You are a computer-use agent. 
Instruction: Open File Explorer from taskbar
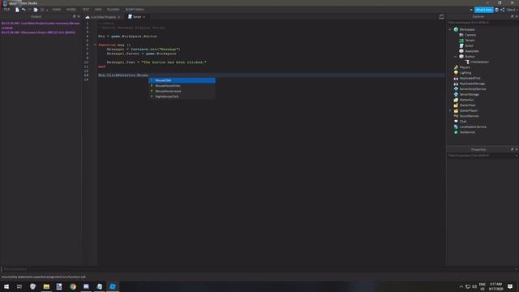coord(46,286)
